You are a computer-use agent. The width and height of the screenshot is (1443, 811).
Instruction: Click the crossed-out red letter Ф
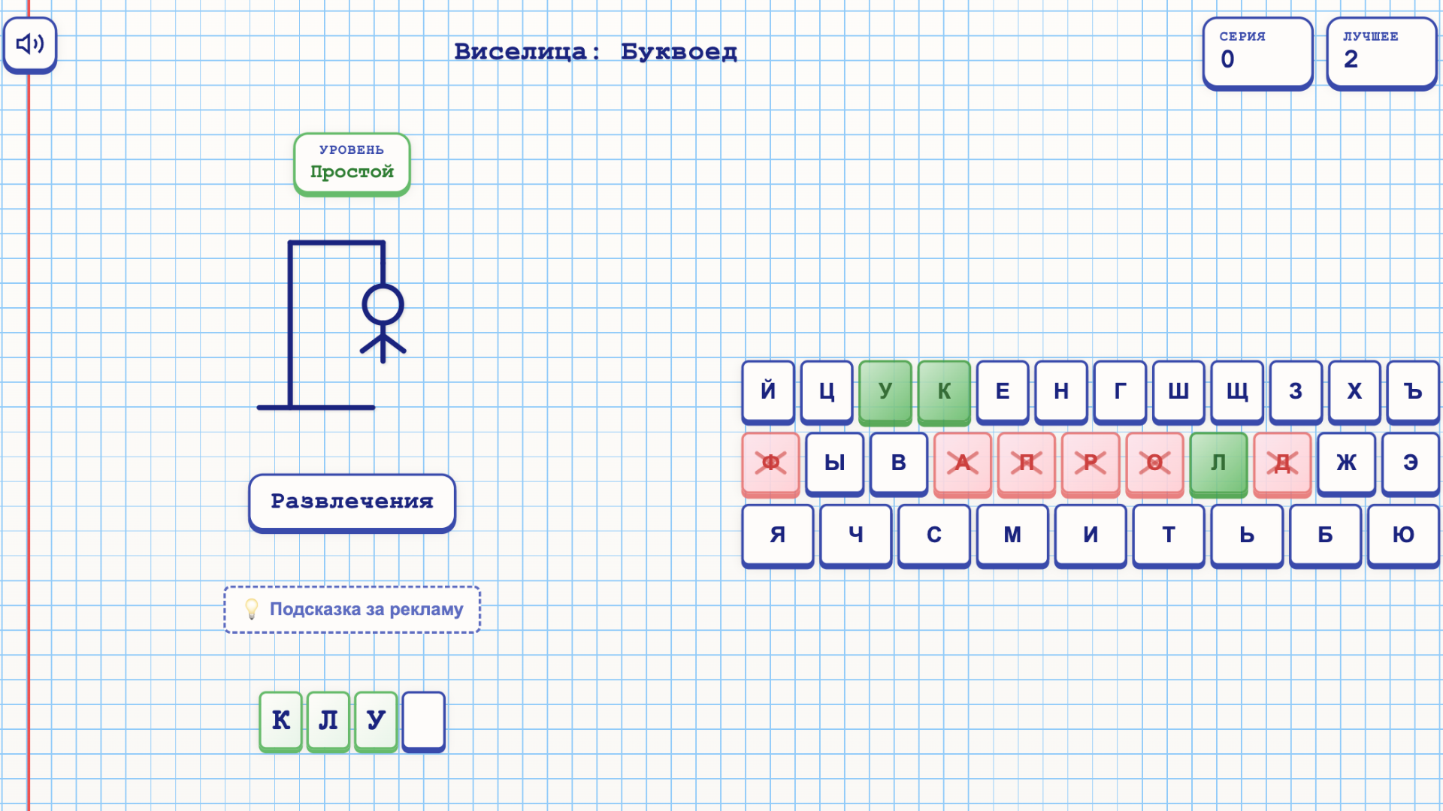point(770,463)
